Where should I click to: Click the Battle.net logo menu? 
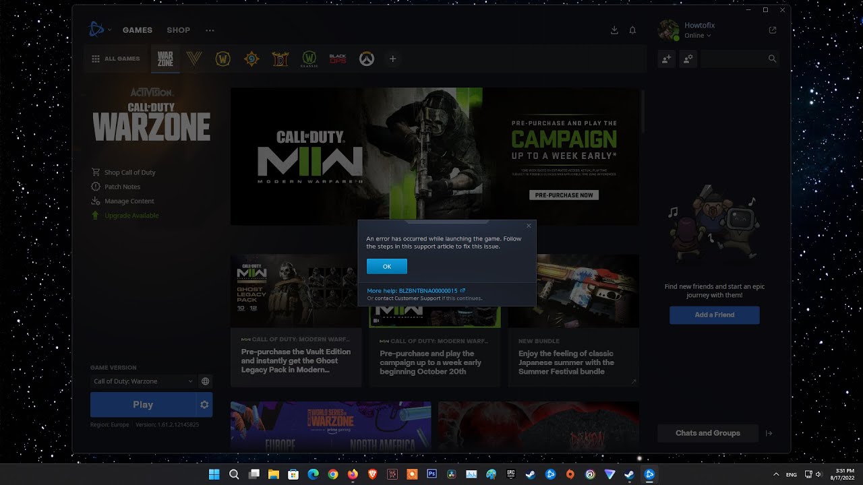(x=100, y=30)
